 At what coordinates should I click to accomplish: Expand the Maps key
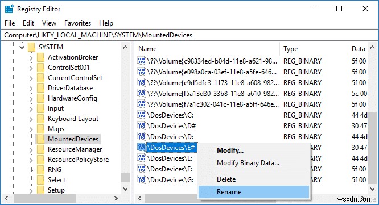coord(31,129)
